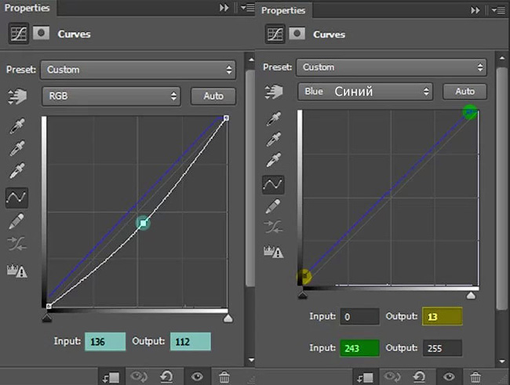Click black point slider under RGB curve
The height and width of the screenshot is (385, 510).
coord(47,318)
